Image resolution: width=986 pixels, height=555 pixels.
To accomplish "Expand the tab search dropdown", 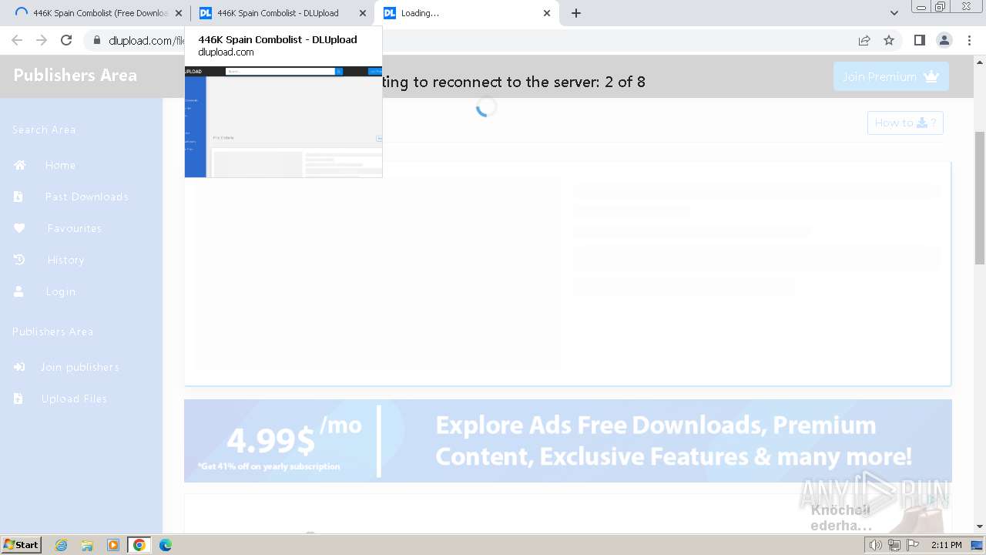I will pos(894,13).
